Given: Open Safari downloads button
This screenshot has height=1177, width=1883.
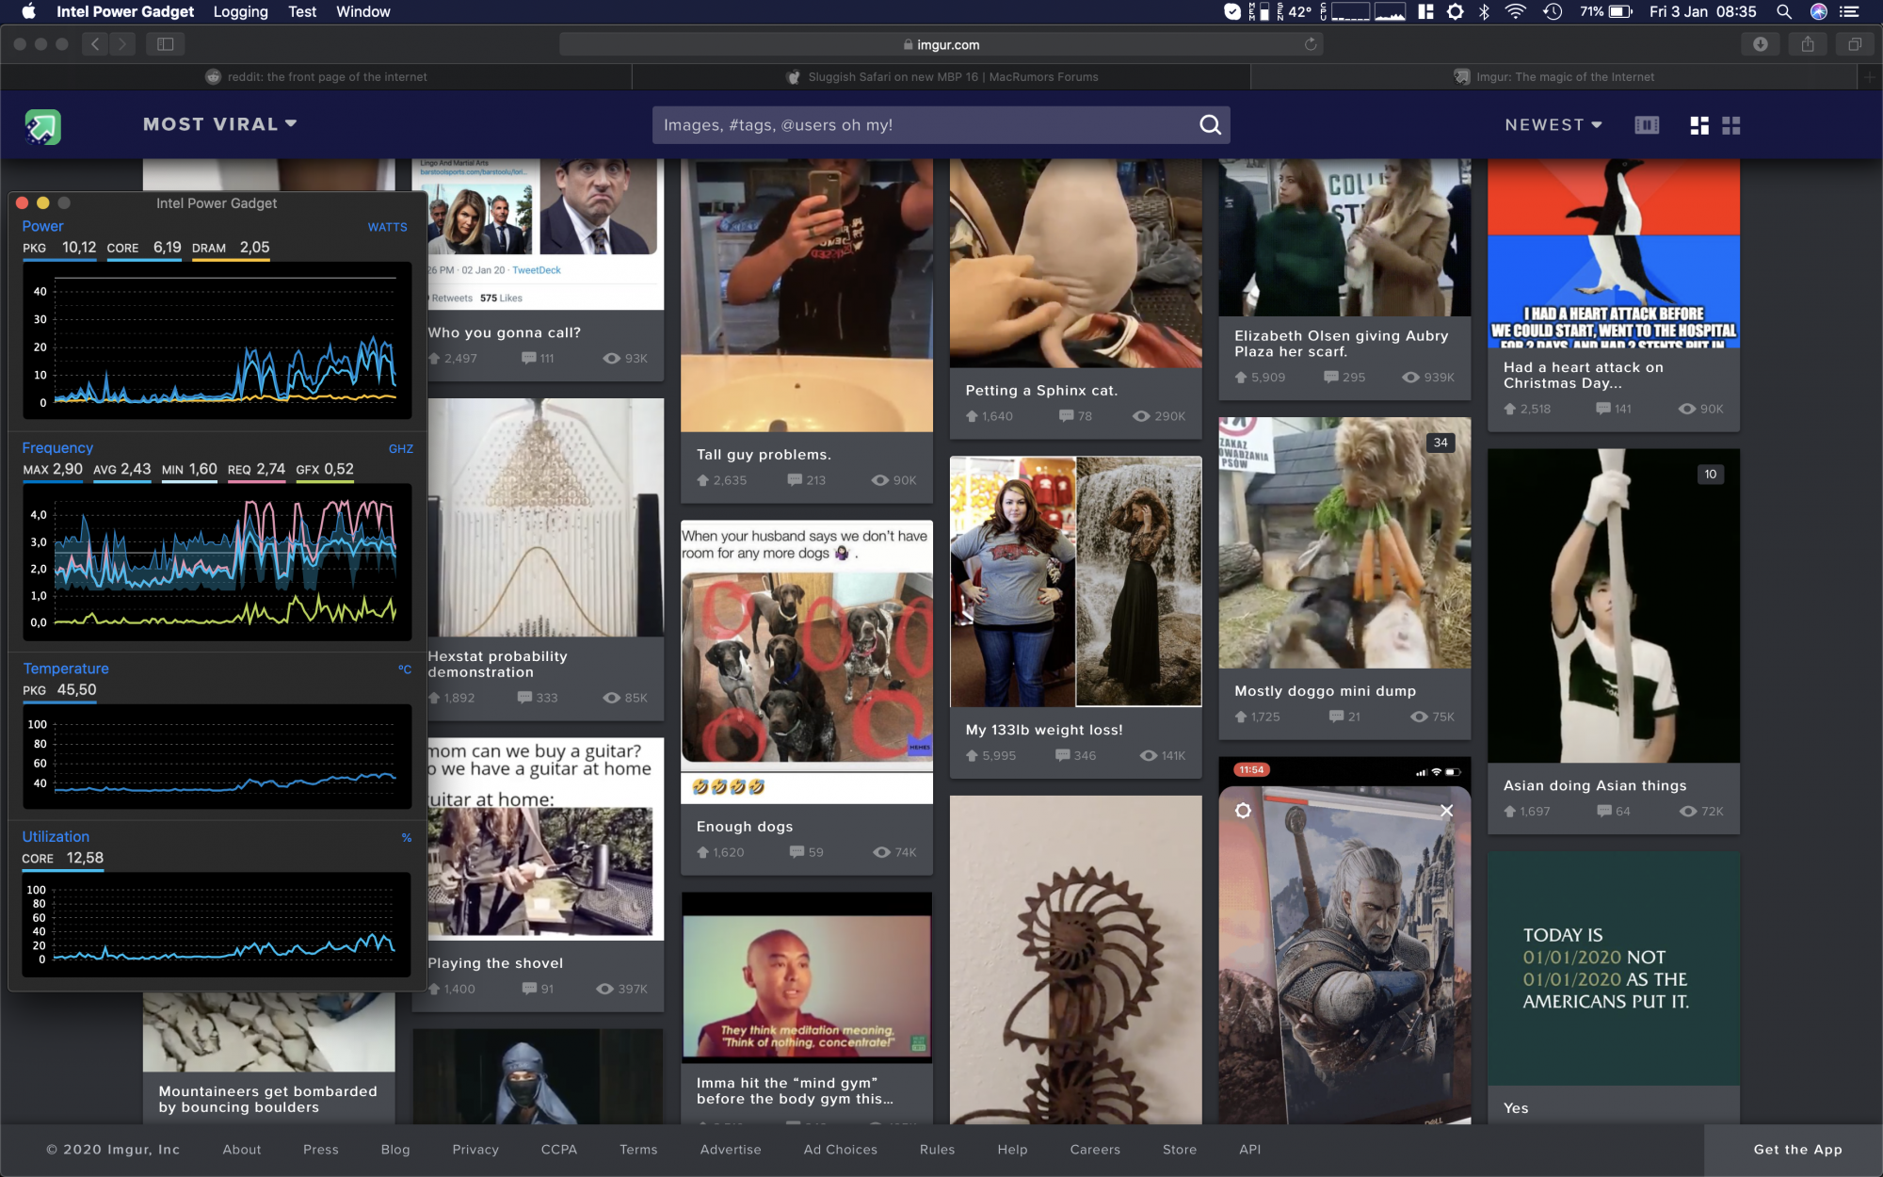Looking at the screenshot, I should 1760,44.
